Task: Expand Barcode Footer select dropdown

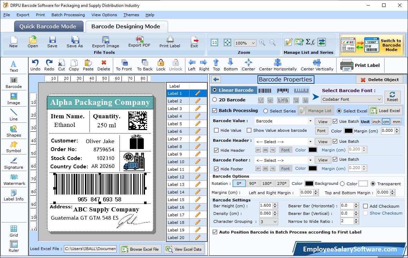Action: 310,160
